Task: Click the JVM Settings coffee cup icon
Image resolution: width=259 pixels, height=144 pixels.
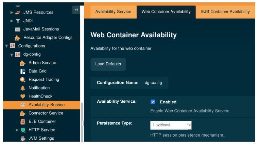Action: click(x=23, y=138)
